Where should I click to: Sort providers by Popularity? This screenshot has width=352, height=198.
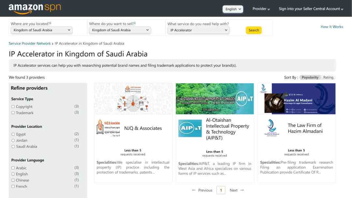pos(310,77)
